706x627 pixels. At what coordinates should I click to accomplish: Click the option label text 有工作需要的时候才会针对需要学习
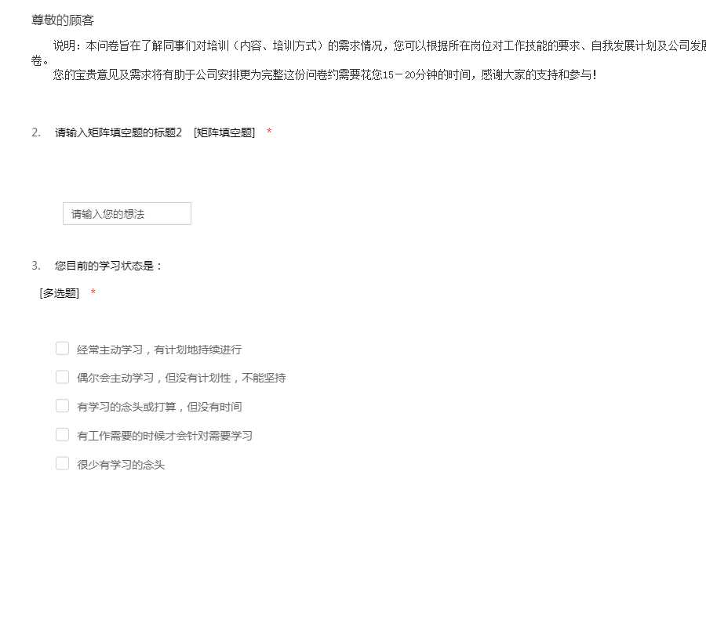pyautogui.click(x=165, y=436)
